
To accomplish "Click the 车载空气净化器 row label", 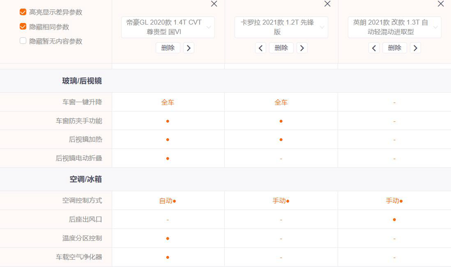I will click(79, 257).
